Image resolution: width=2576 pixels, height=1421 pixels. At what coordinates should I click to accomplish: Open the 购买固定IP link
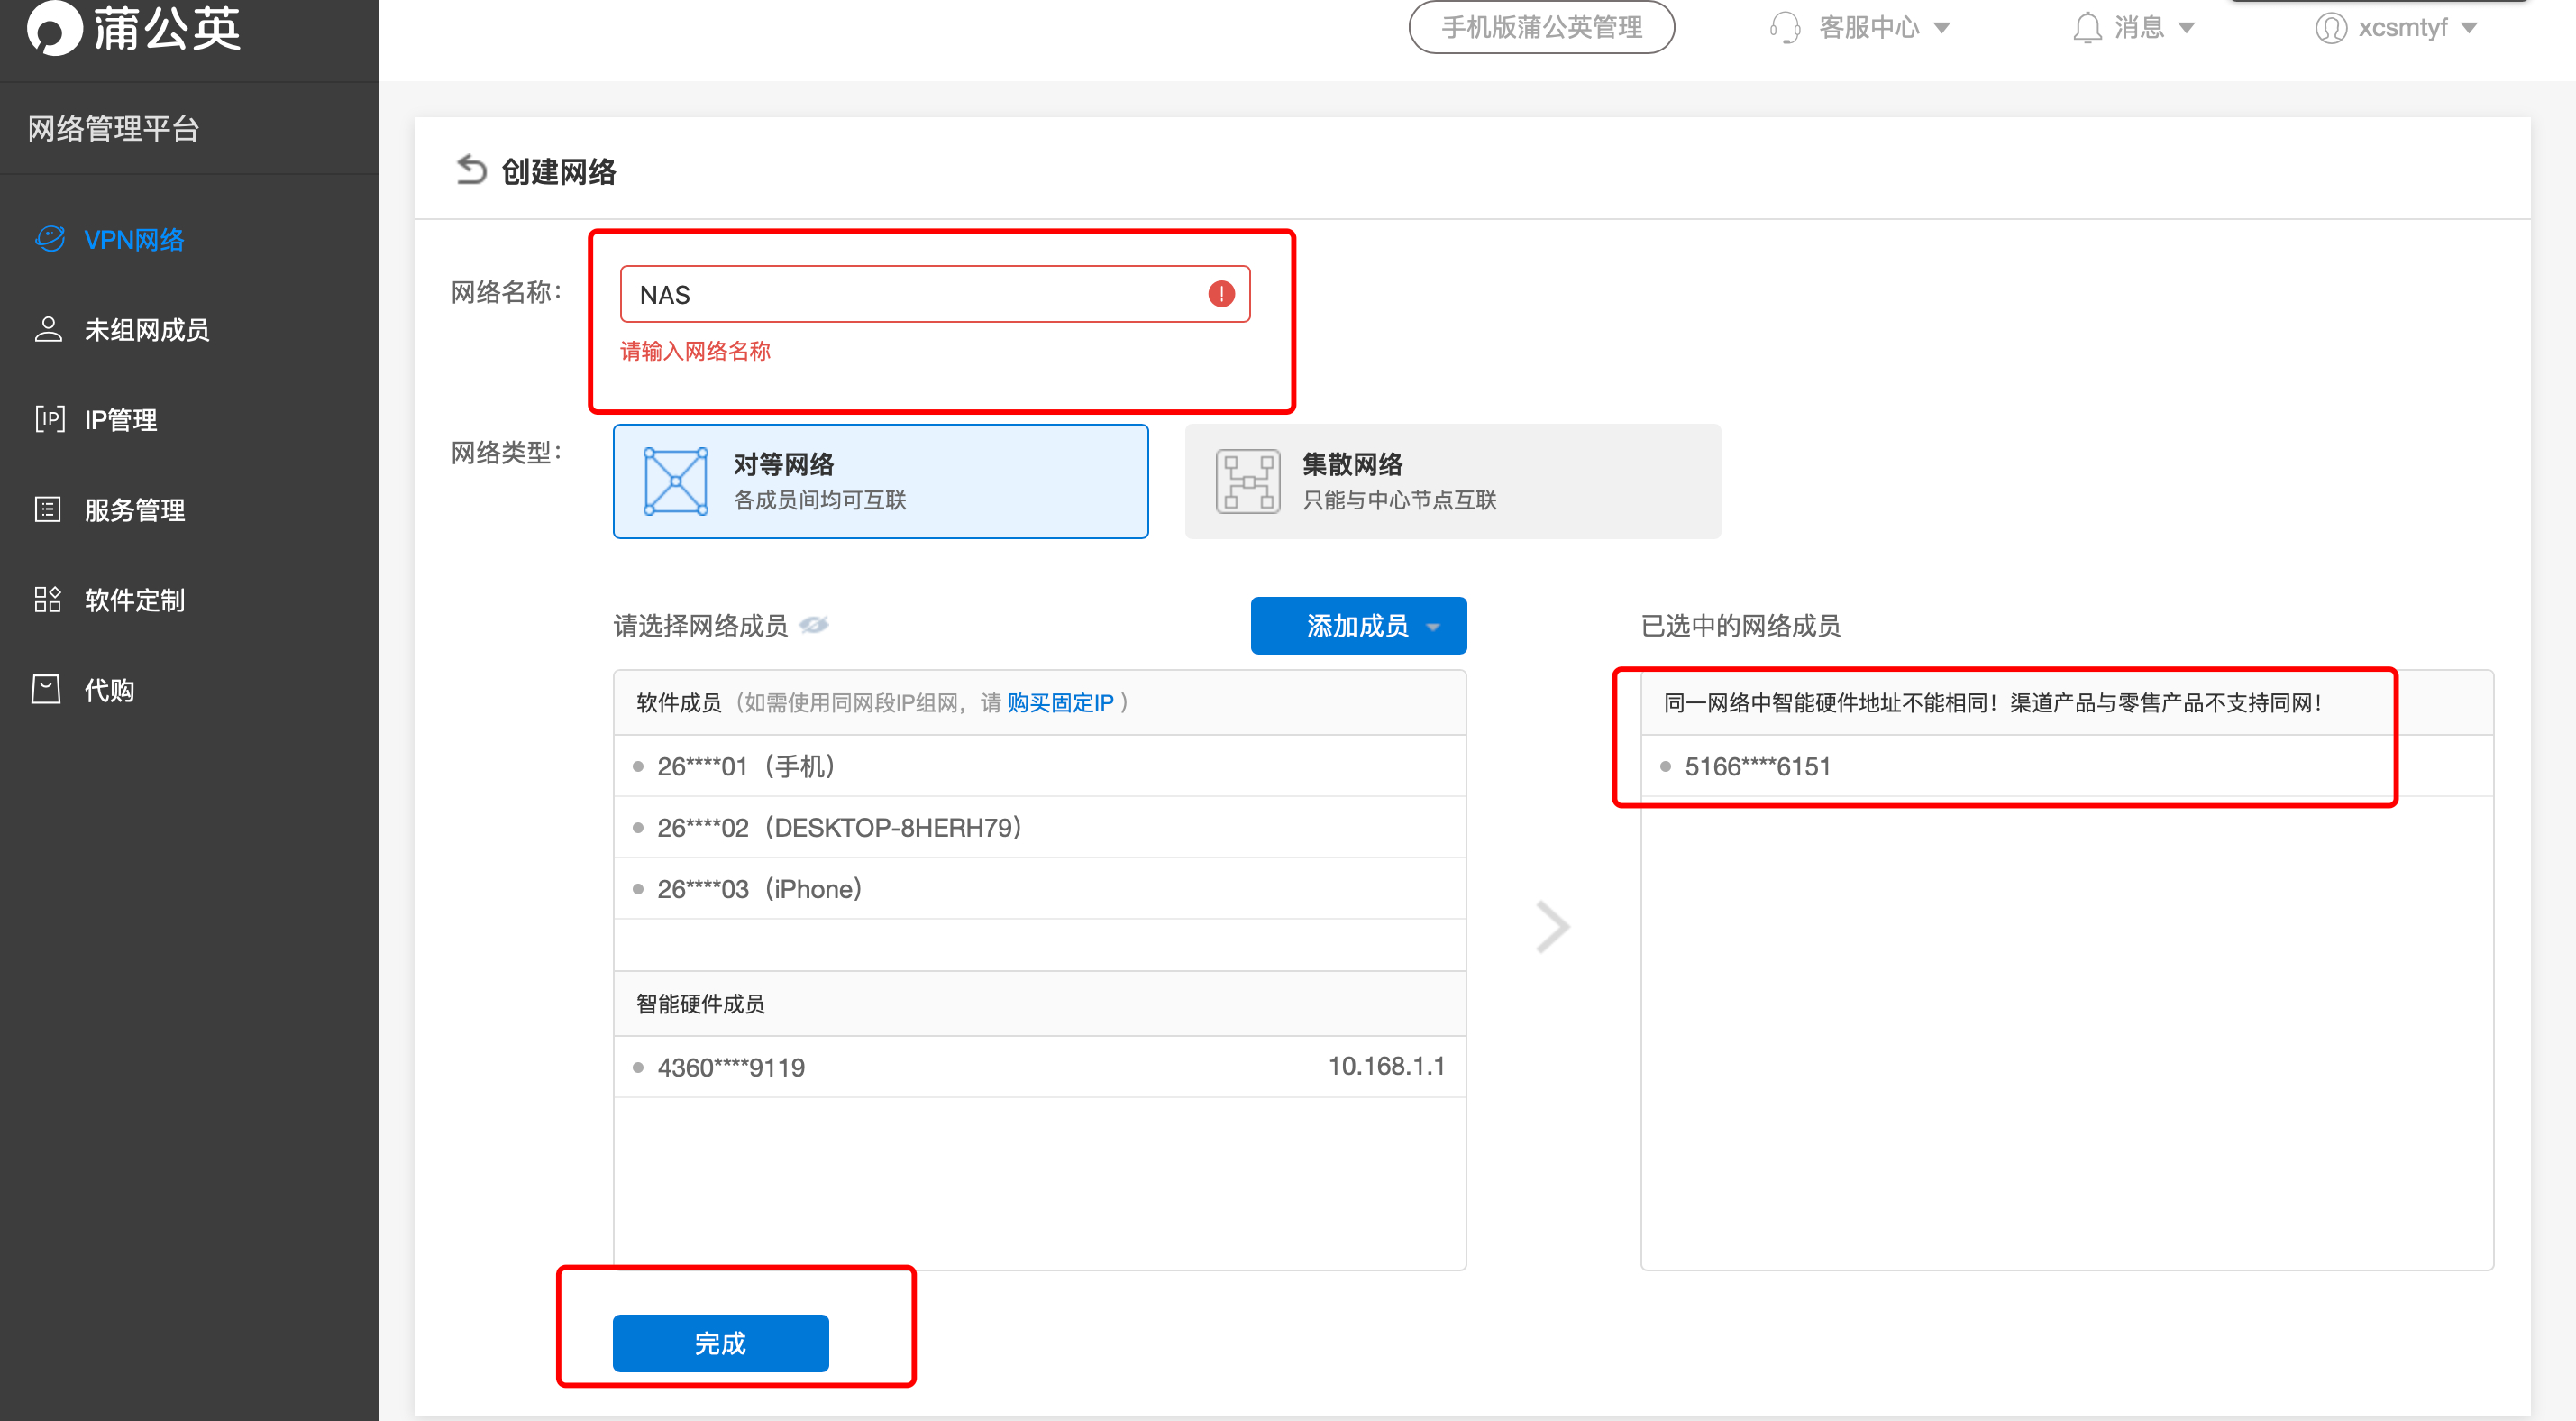pos(1059,702)
